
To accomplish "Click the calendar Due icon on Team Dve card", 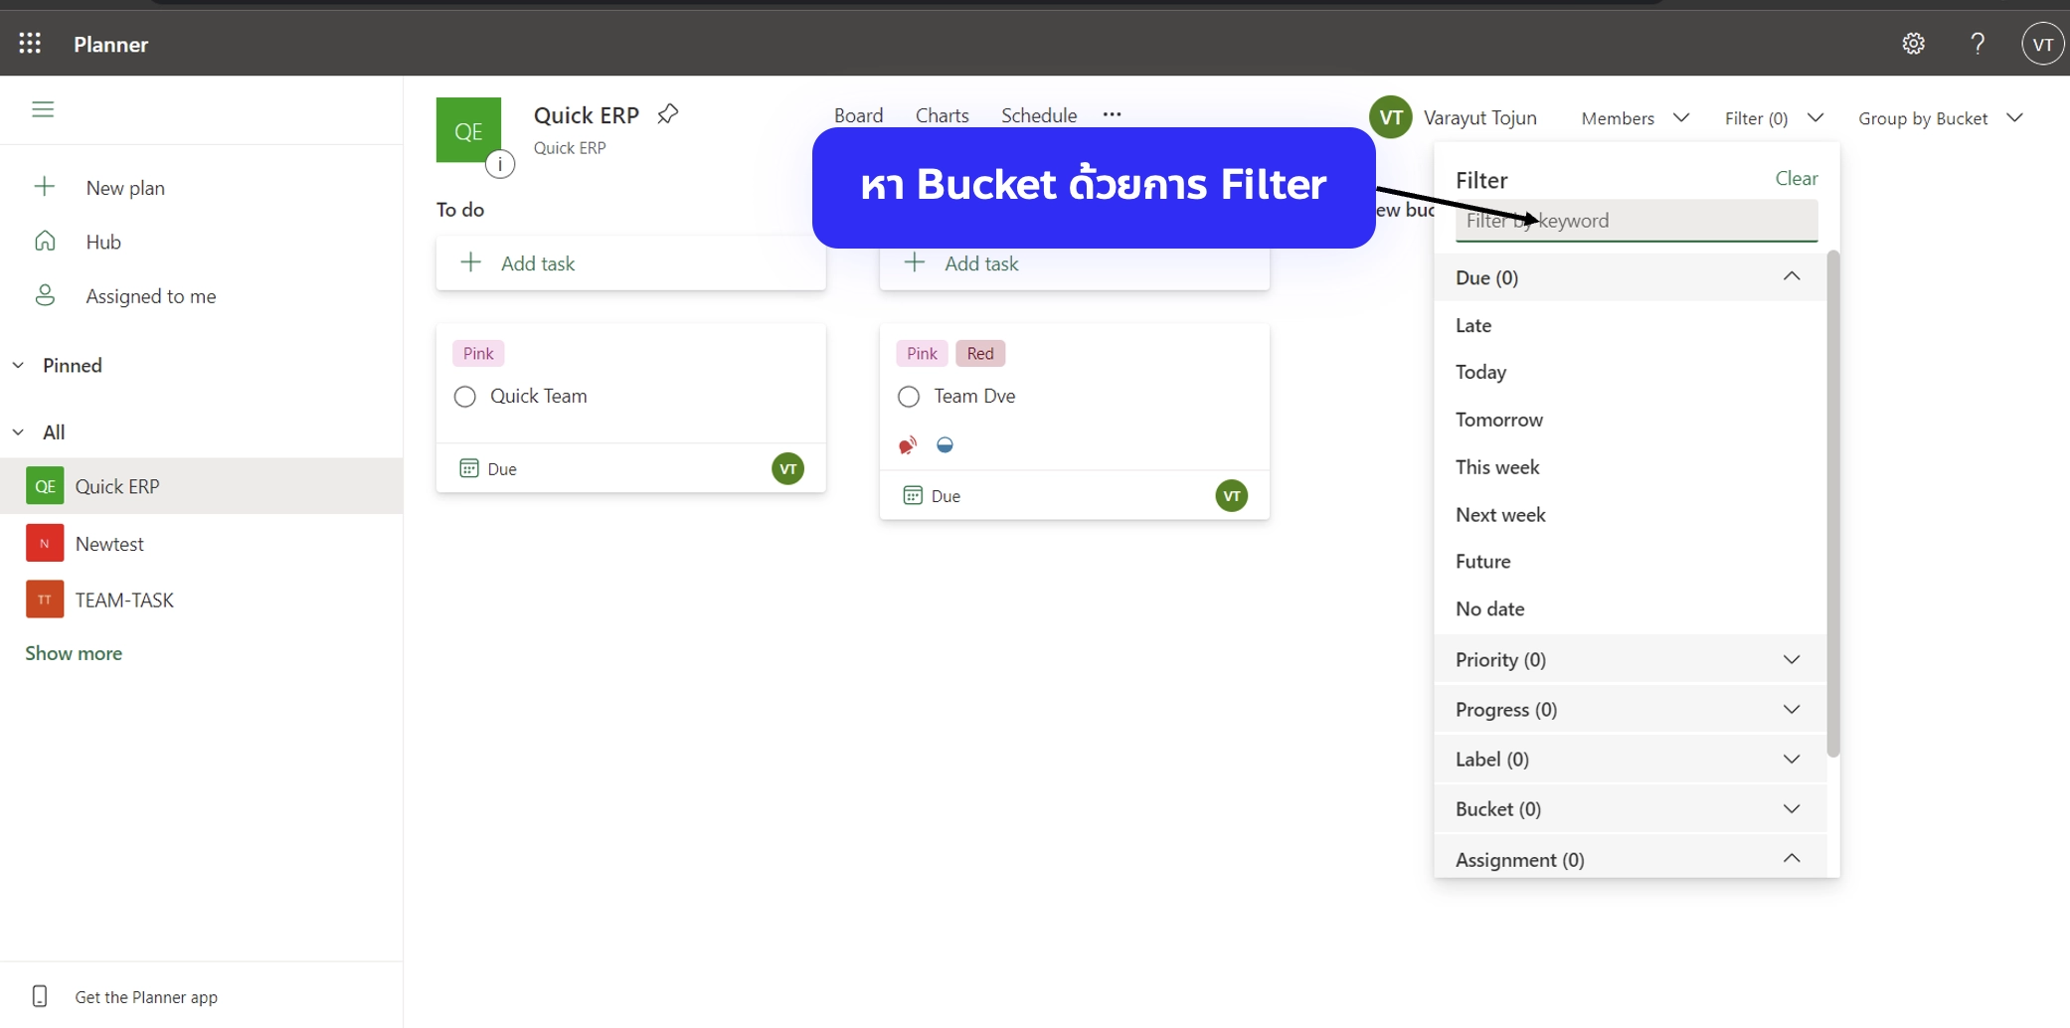I will [x=913, y=495].
